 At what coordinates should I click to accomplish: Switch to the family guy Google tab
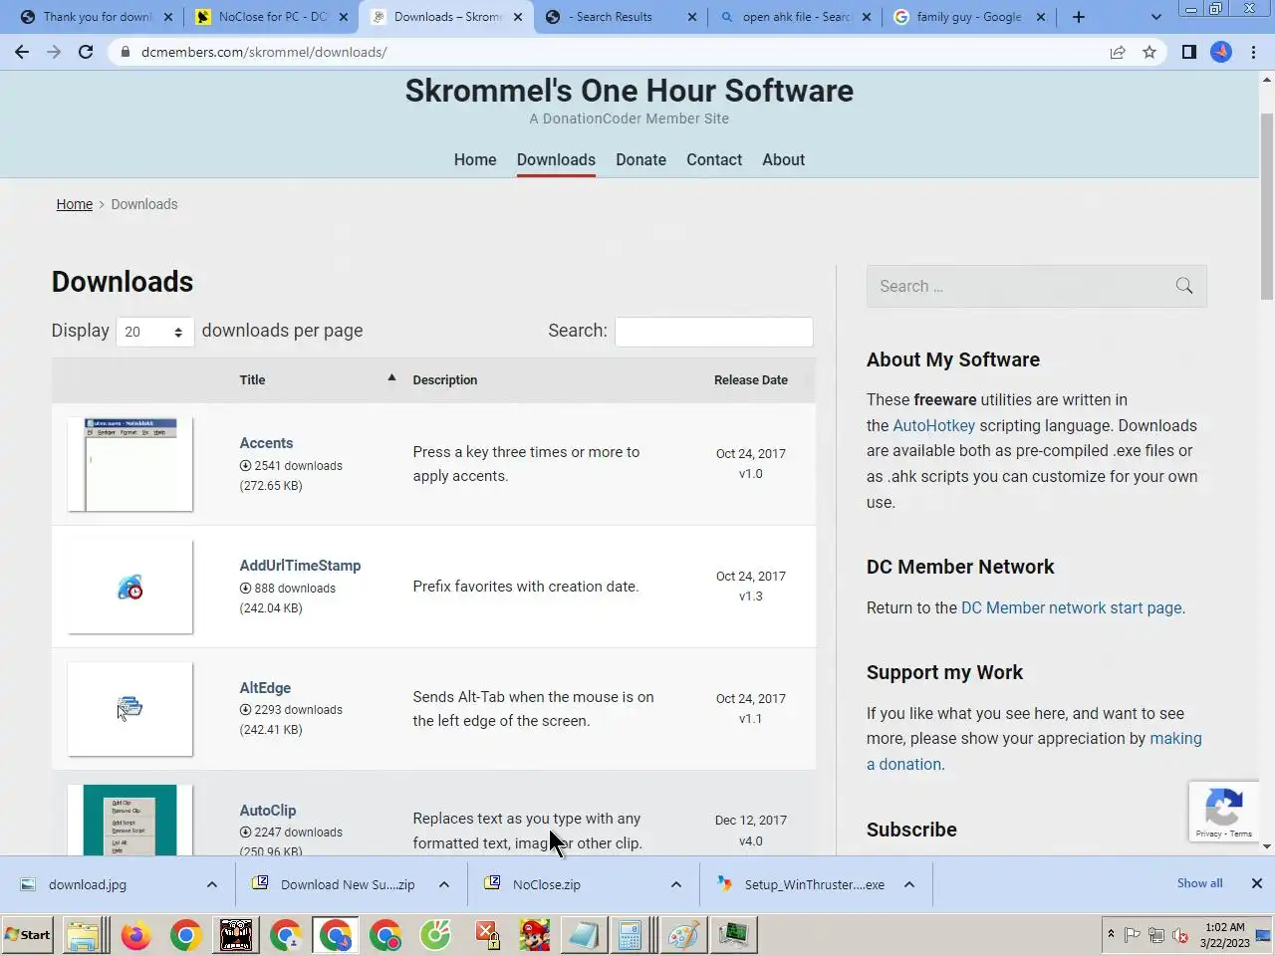(968, 17)
